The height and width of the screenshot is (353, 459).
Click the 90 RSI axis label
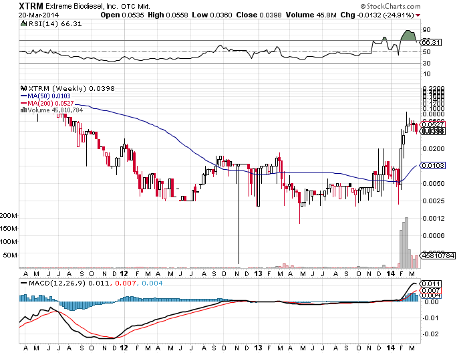[x=426, y=29]
